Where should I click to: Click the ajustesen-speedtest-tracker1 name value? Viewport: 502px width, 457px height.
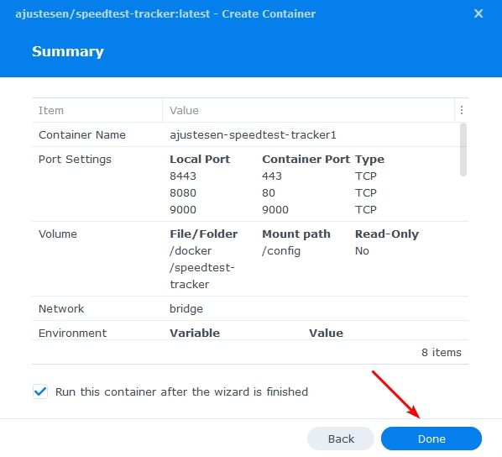point(253,135)
